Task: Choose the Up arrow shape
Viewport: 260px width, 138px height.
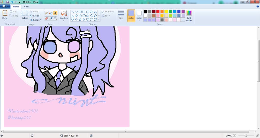Action: pyautogui.click(x=95, y=16)
